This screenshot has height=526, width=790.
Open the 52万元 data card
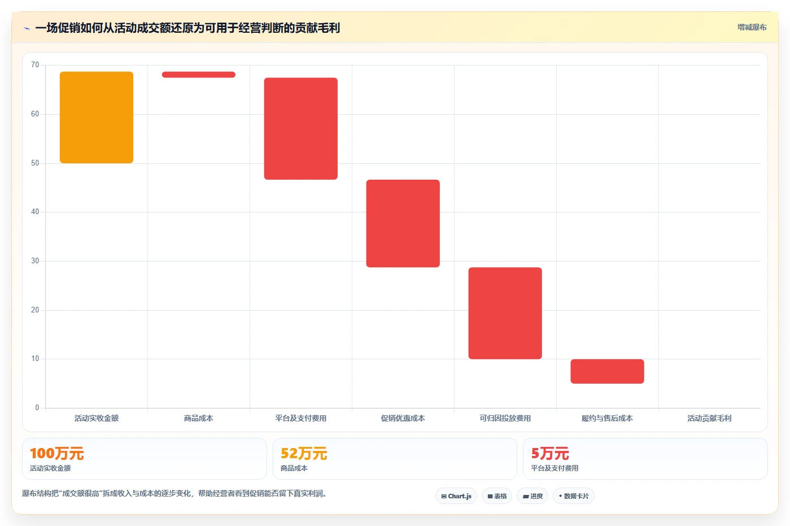point(395,459)
